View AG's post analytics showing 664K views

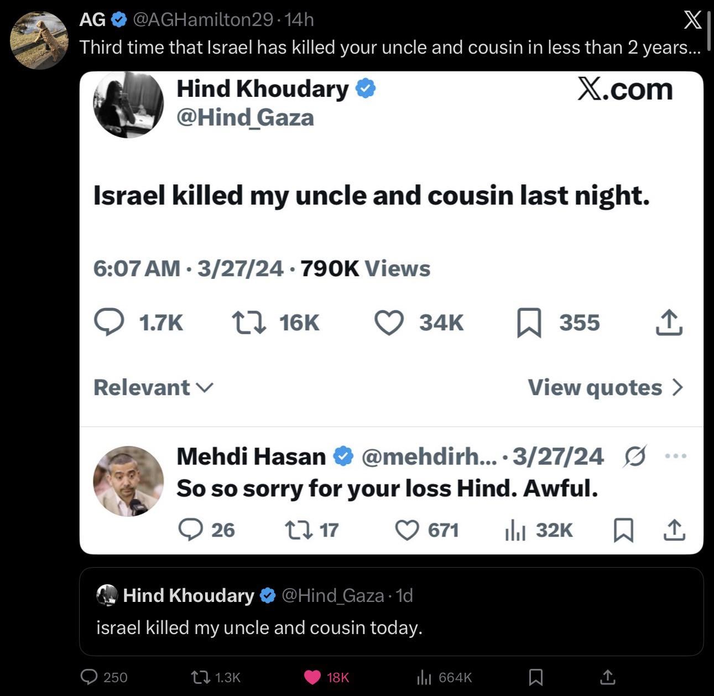(424, 677)
